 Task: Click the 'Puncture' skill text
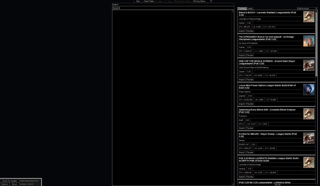pyautogui.click(x=243, y=116)
